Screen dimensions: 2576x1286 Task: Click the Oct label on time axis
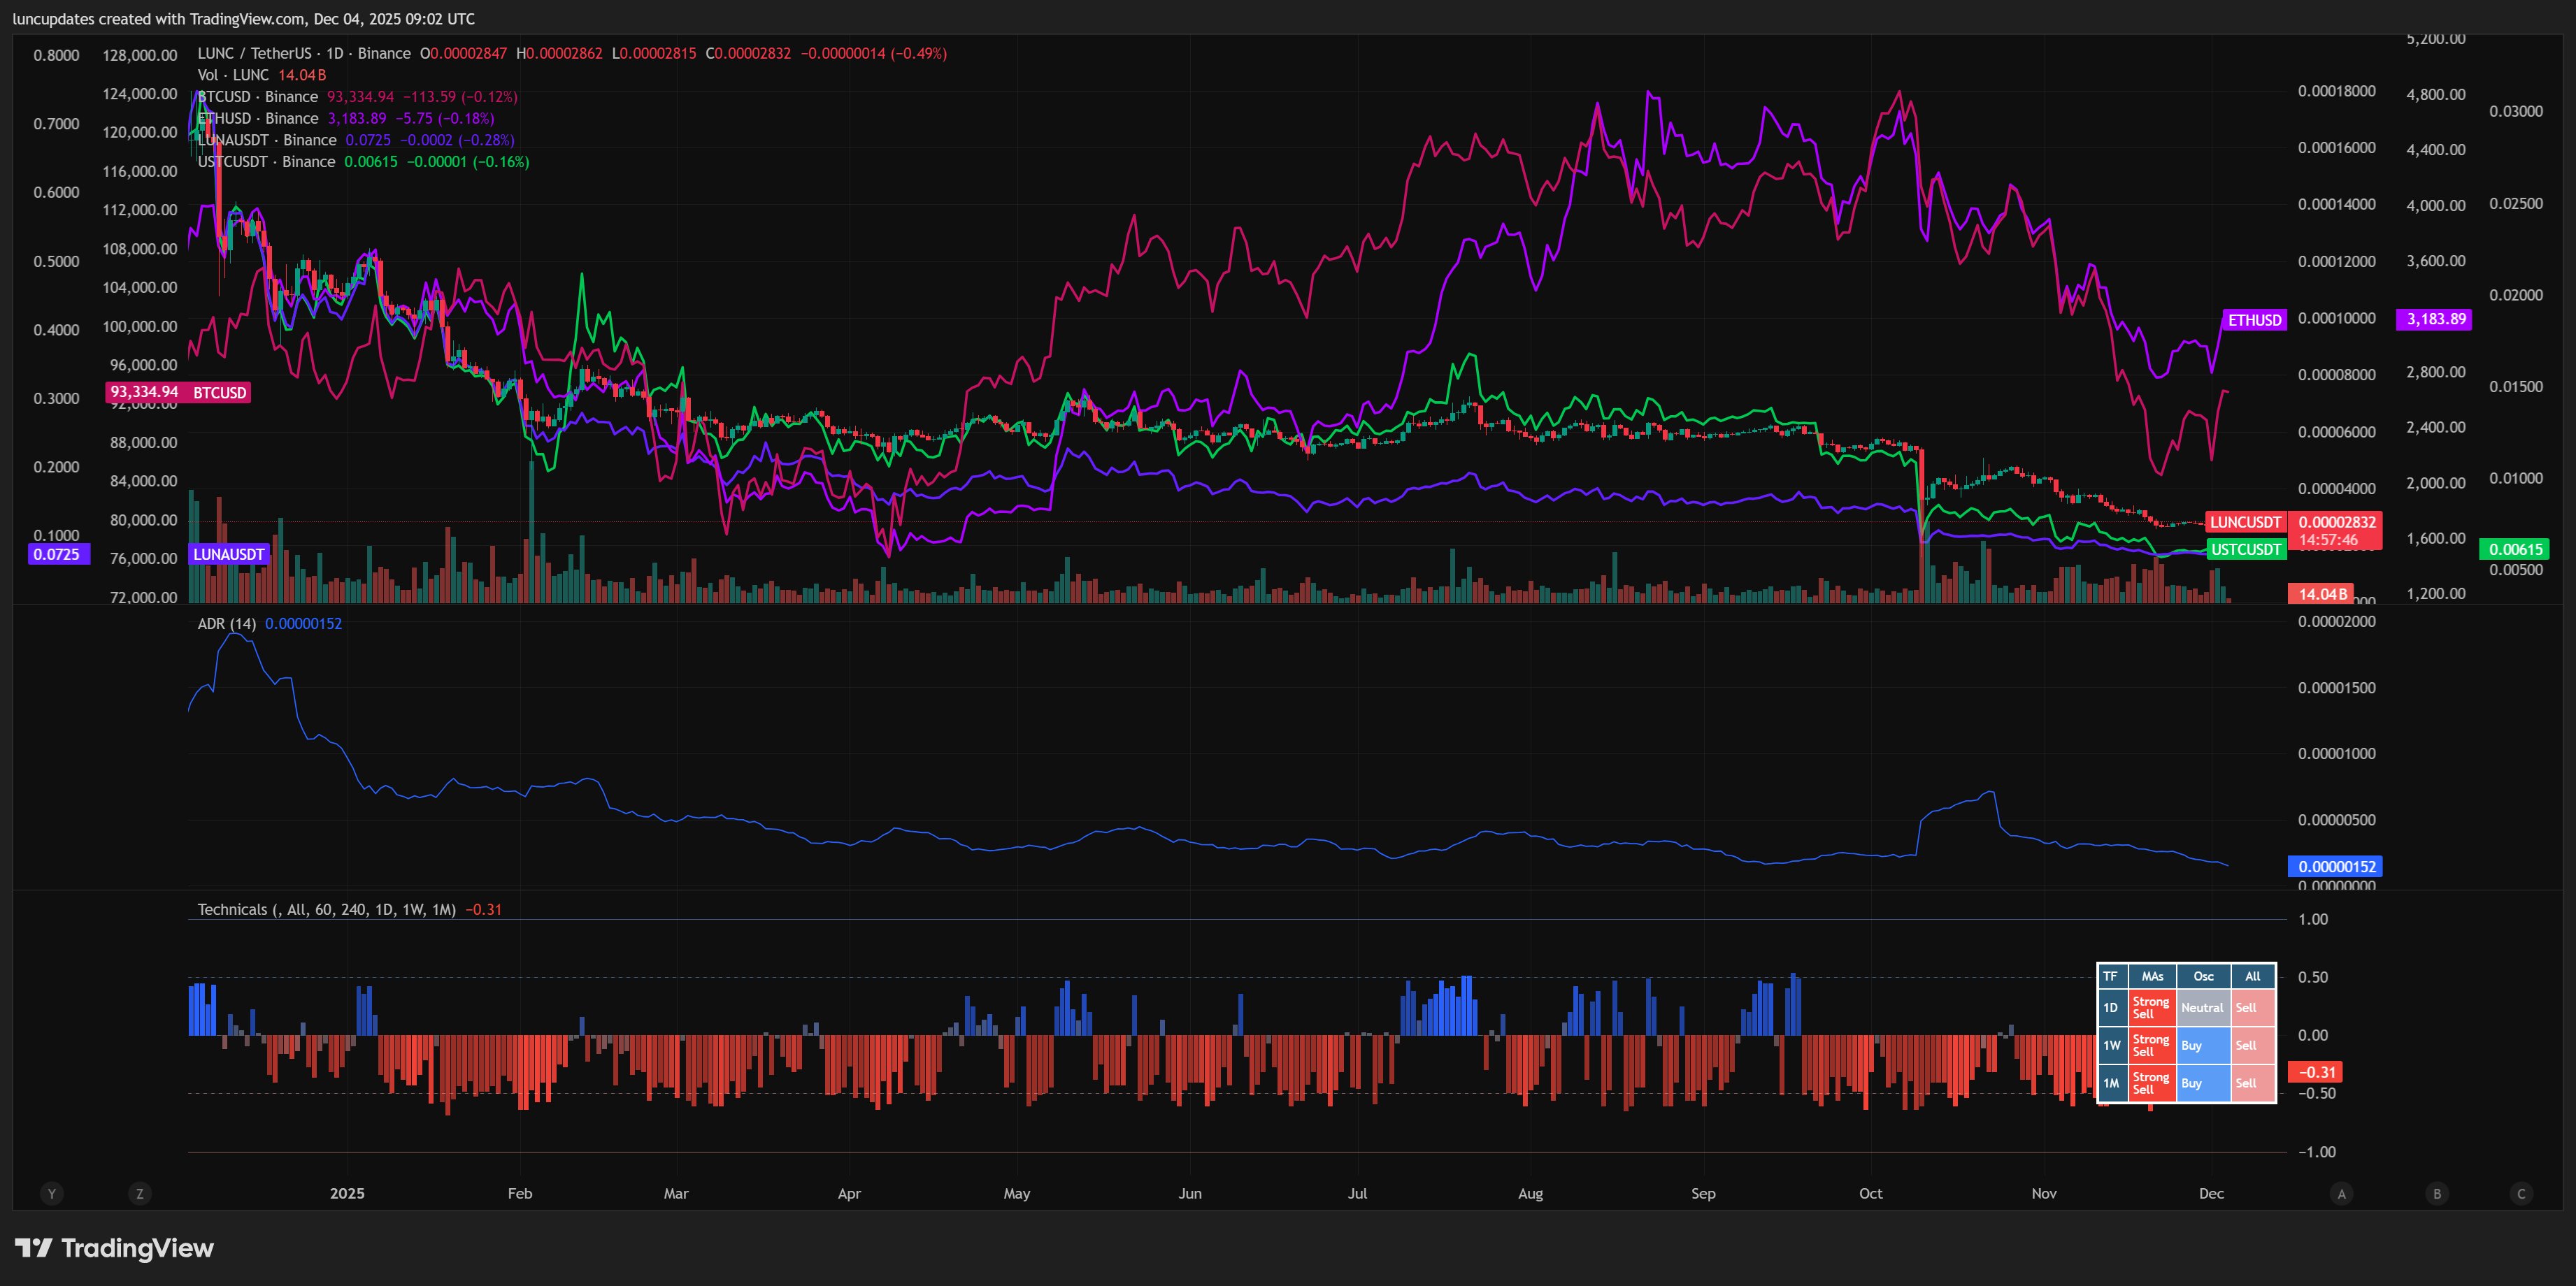tap(1870, 1193)
